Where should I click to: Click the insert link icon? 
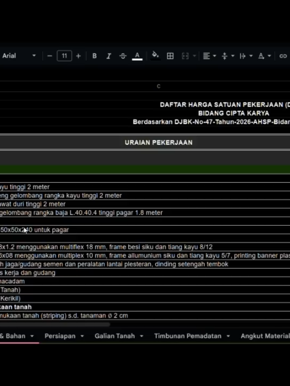(283, 56)
